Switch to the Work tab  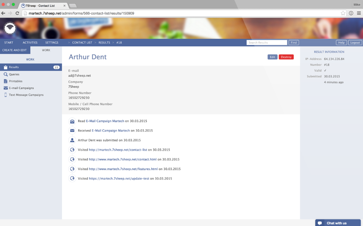point(46,50)
